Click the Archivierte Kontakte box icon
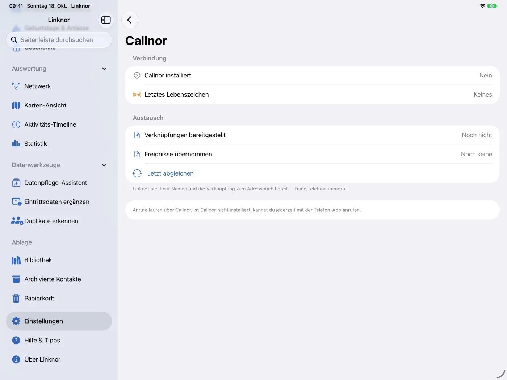The width and height of the screenshot is (507, 380). point(16,279)
